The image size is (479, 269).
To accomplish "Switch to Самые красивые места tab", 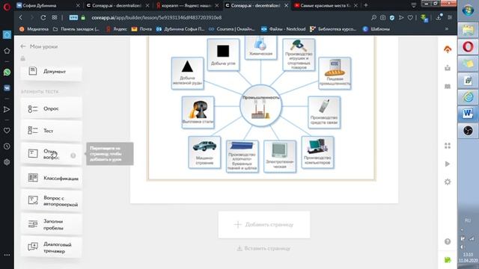I will pyautogui.click(x=326, y=5).
